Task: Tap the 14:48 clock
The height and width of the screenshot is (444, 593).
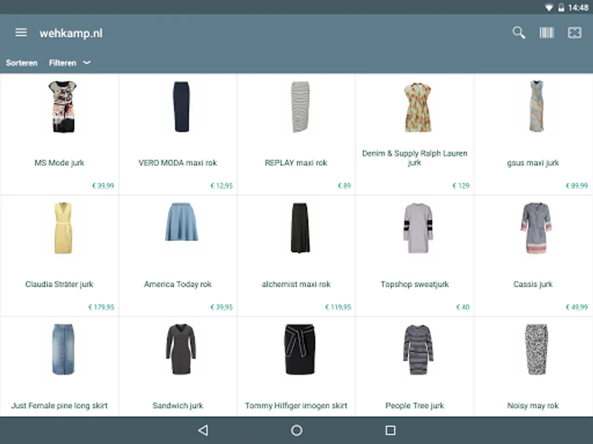Action: tap(578, 7)
